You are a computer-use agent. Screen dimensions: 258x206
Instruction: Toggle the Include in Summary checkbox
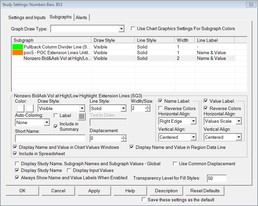point(56,126)
